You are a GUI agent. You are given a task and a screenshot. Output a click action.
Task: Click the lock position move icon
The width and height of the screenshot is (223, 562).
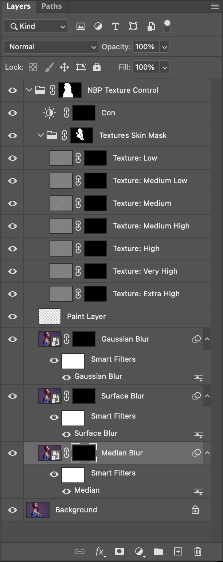point(64,67)
